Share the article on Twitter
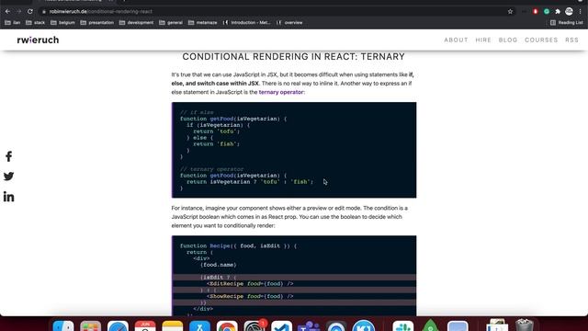The image size is (588, 331). tap(8, 177)
